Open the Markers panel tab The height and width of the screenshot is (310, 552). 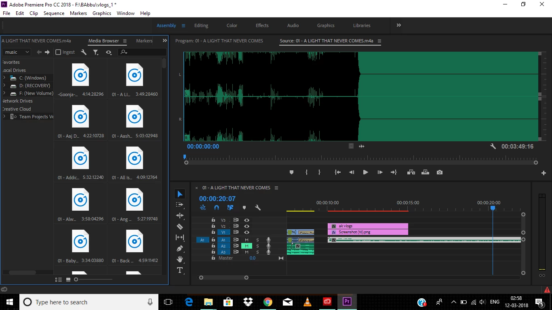click(x=144, y=41)
